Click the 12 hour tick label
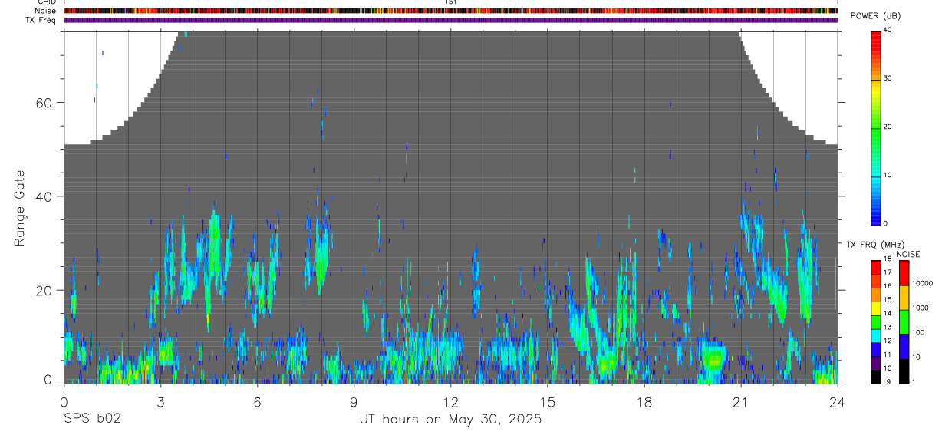Screen dimensions: 942x435 (450, 401)
